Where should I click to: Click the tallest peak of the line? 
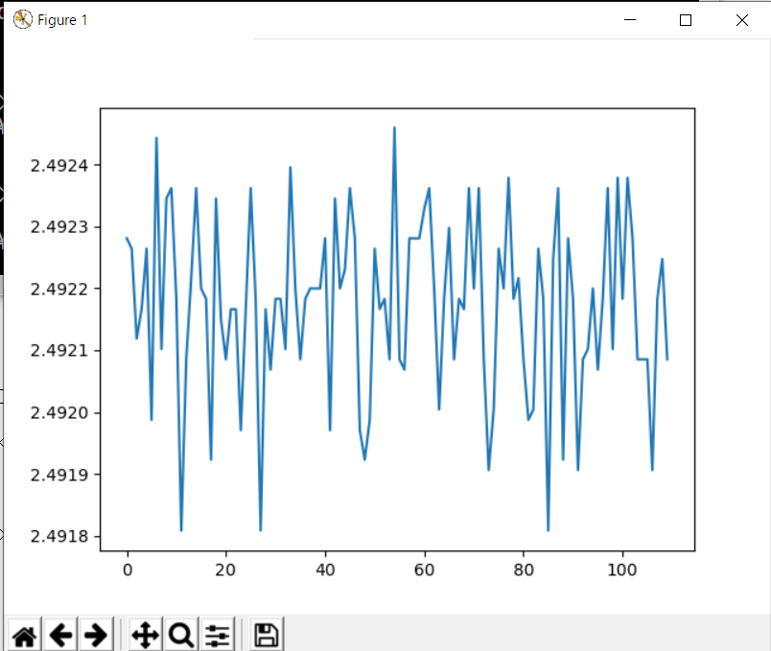(x=394, y=128)
